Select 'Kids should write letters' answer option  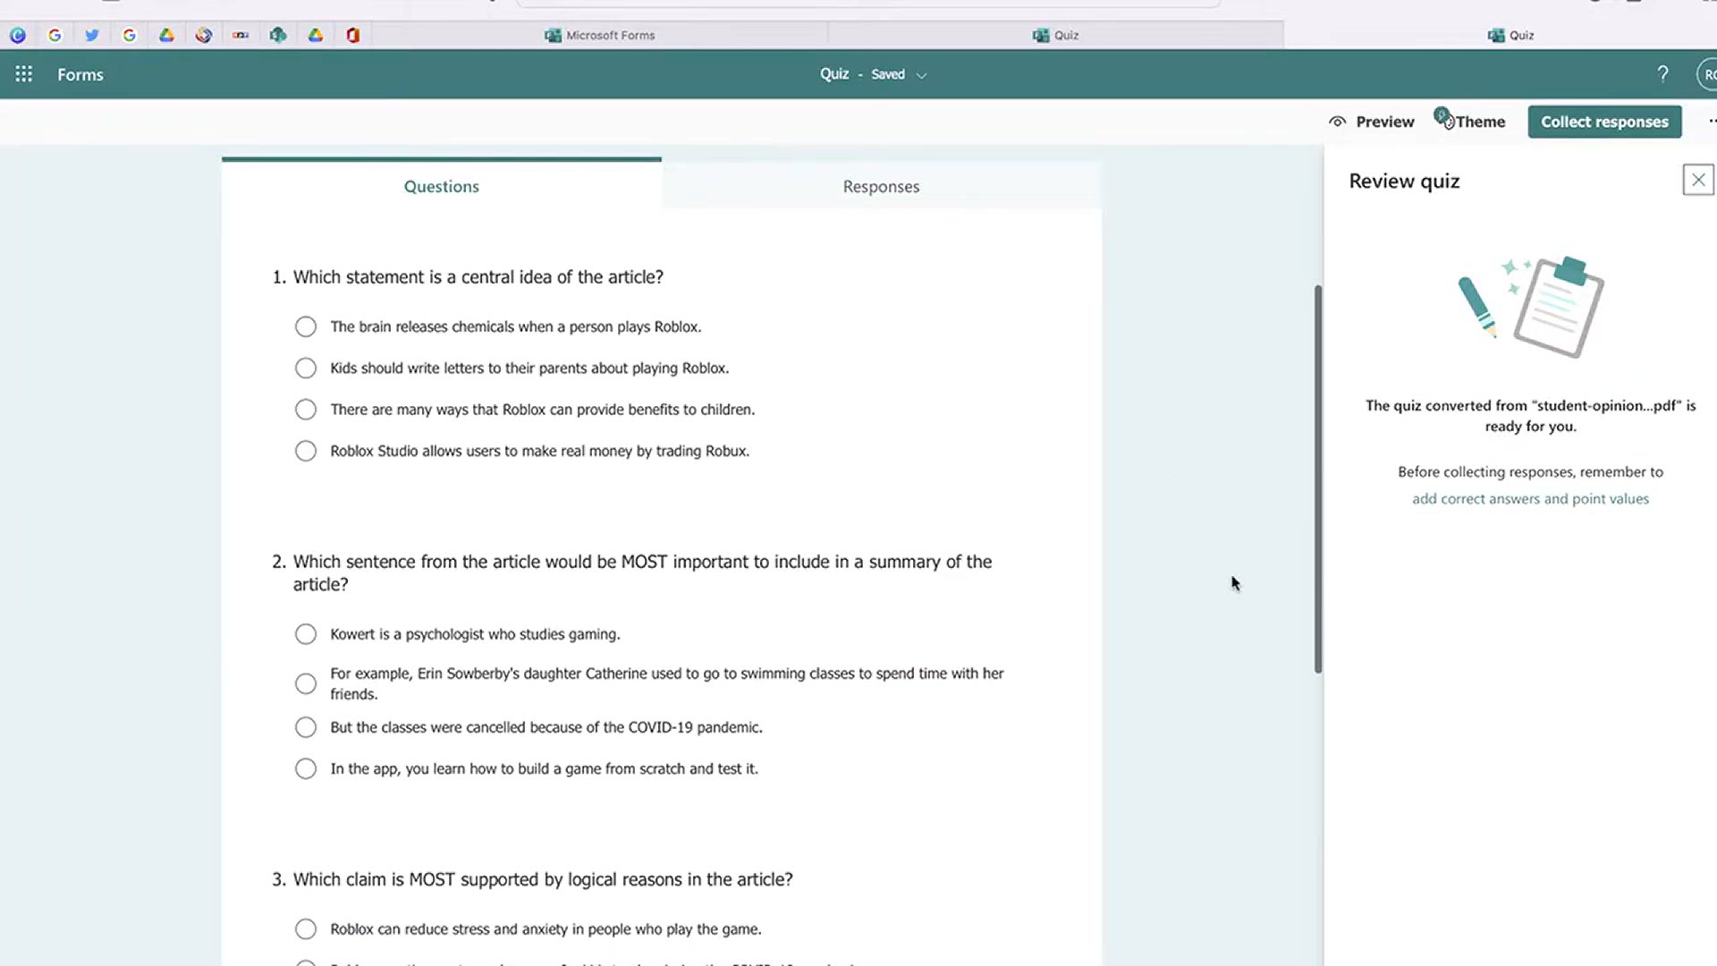pos(306,368)
